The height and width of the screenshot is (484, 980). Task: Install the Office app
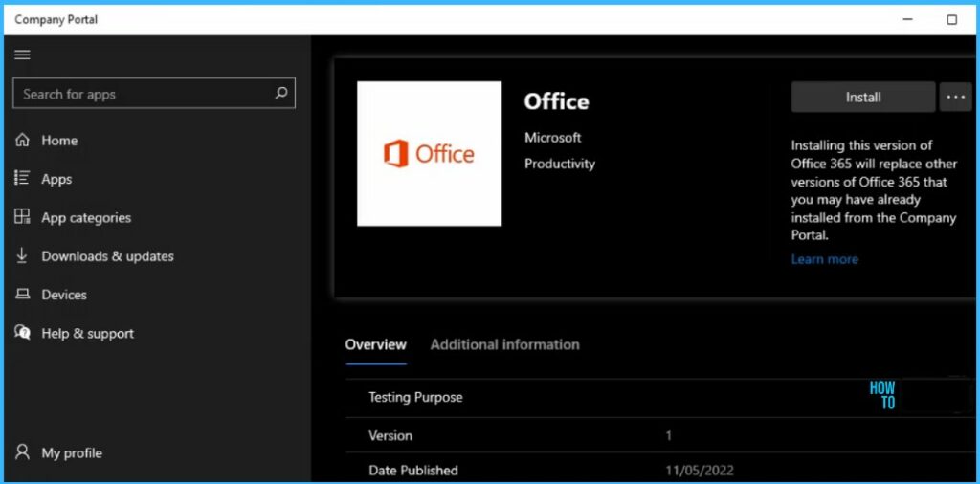coord(863,97)
